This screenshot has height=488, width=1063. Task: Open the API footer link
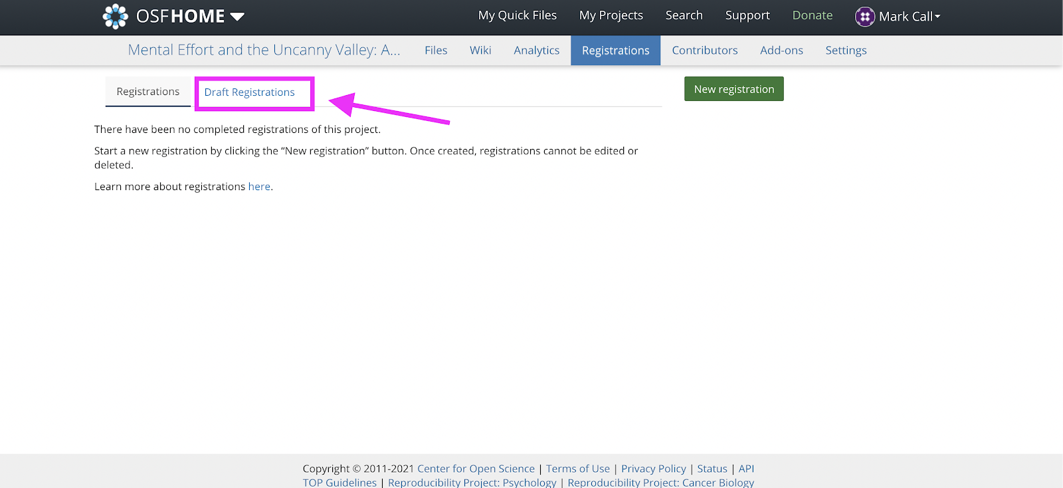(747, 469)
